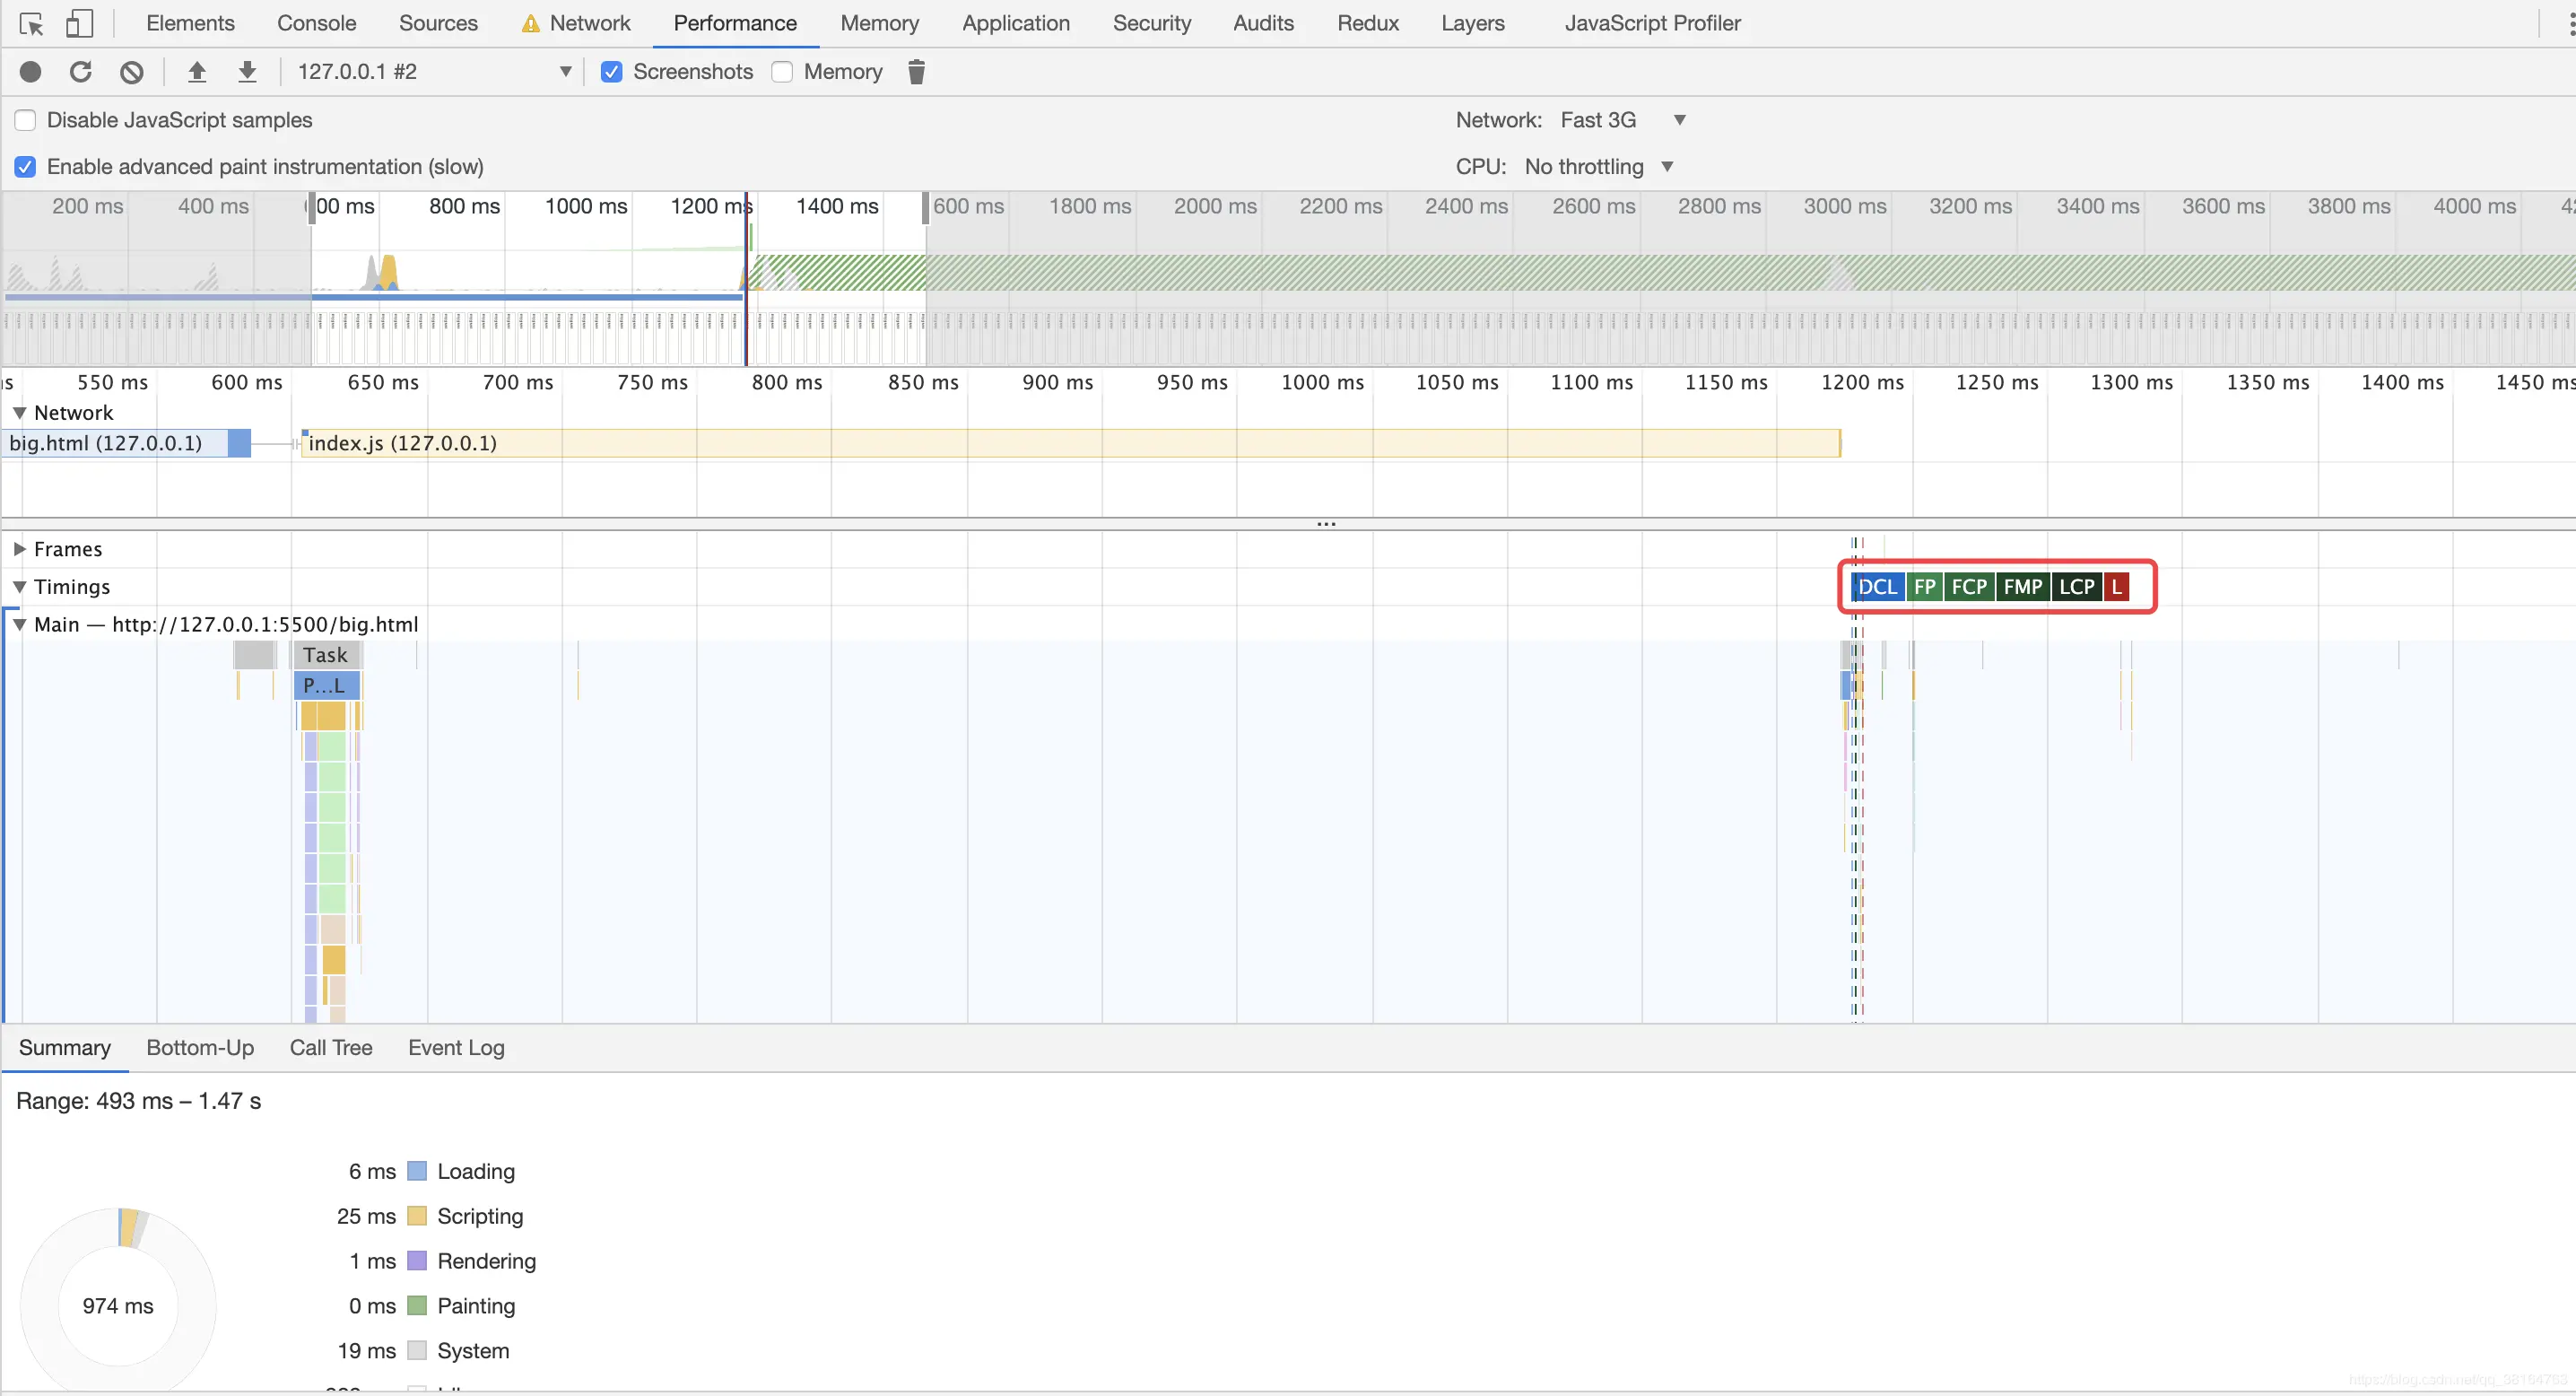The height and width of the screenshot is (1396, 2576).
Task: Start recording with the record button
Action: point(31,71)
